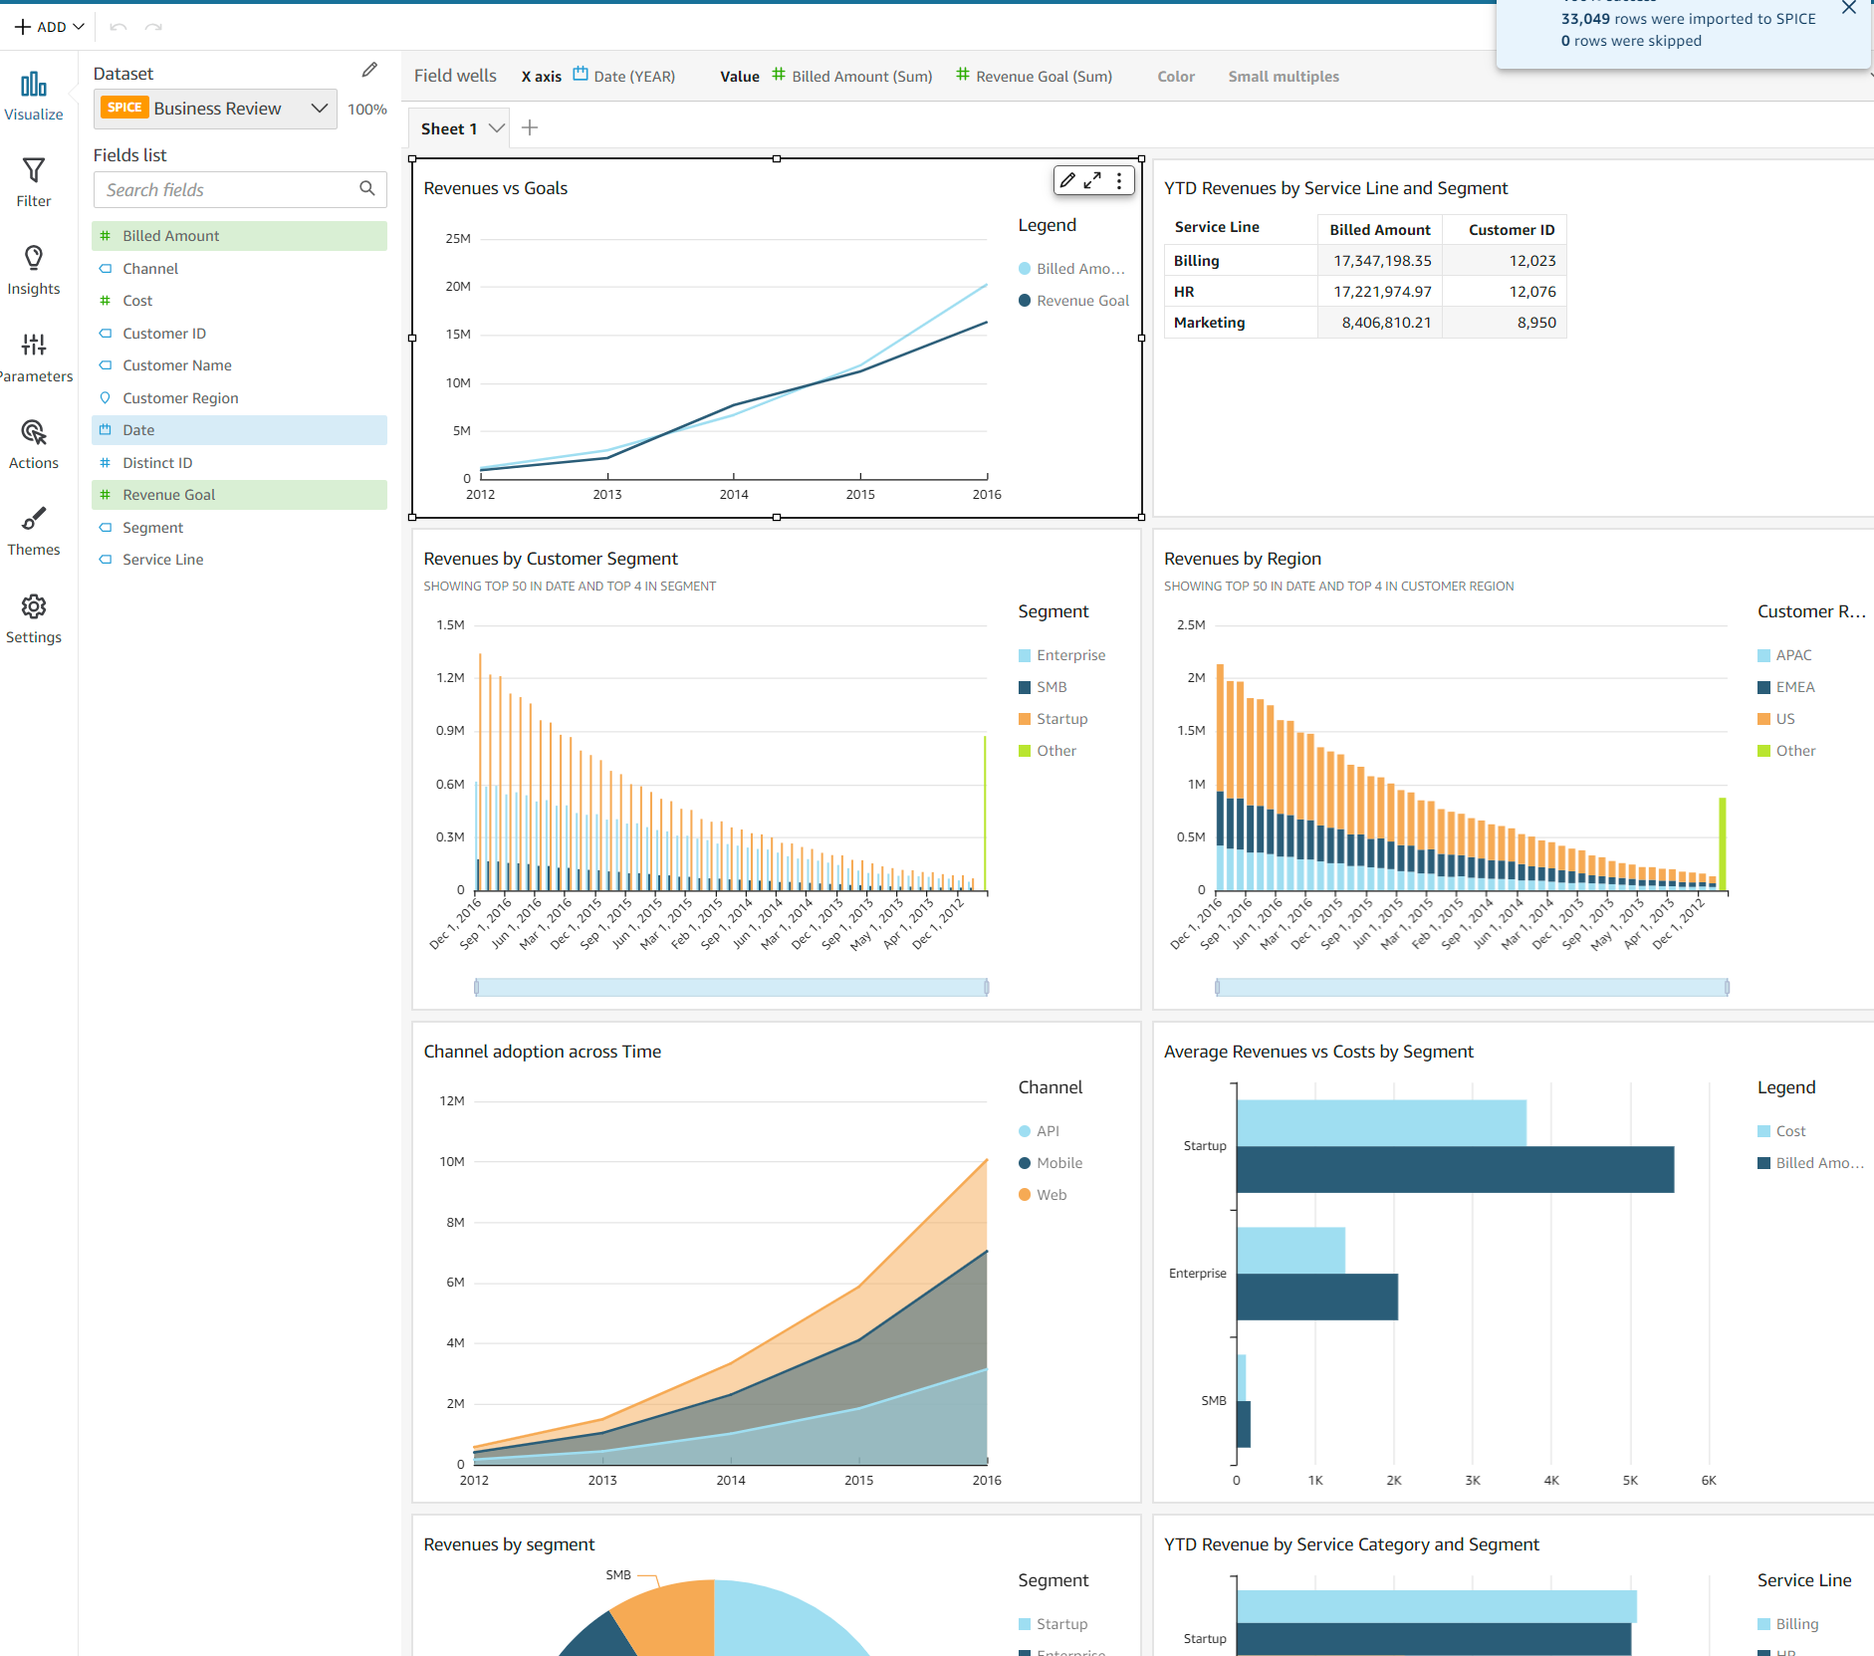Click the Billed Amount table header
This screenshot has width=1874, height=1656.
click(1380, 230)
